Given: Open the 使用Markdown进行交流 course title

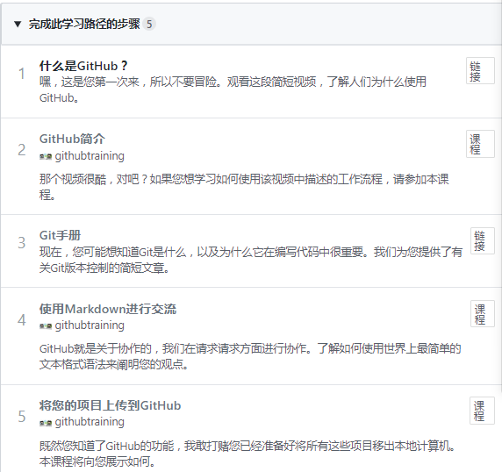Looking at the screenshot, I should [108, 309].
